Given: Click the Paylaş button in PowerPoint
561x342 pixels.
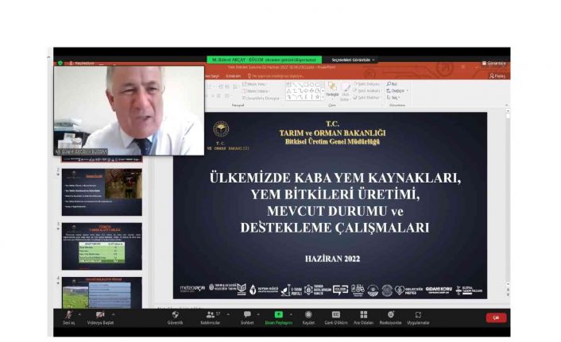Looking at the screenshot, I should (x=498, y=76).
